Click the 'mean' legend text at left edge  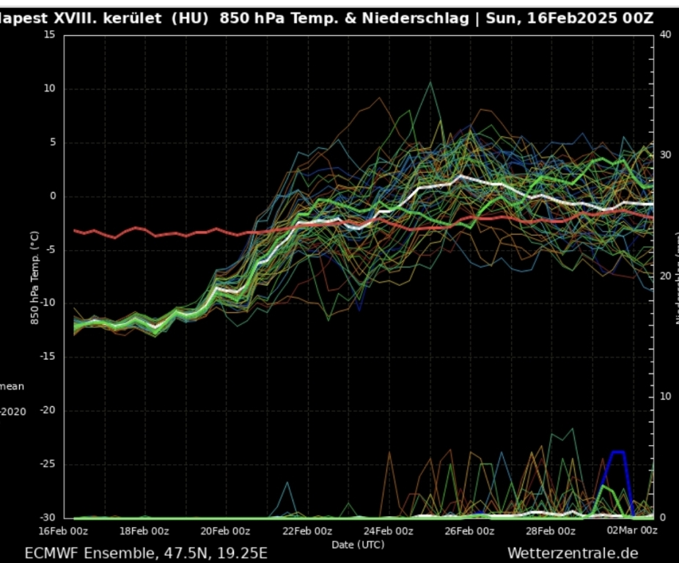tap(11, 386)
